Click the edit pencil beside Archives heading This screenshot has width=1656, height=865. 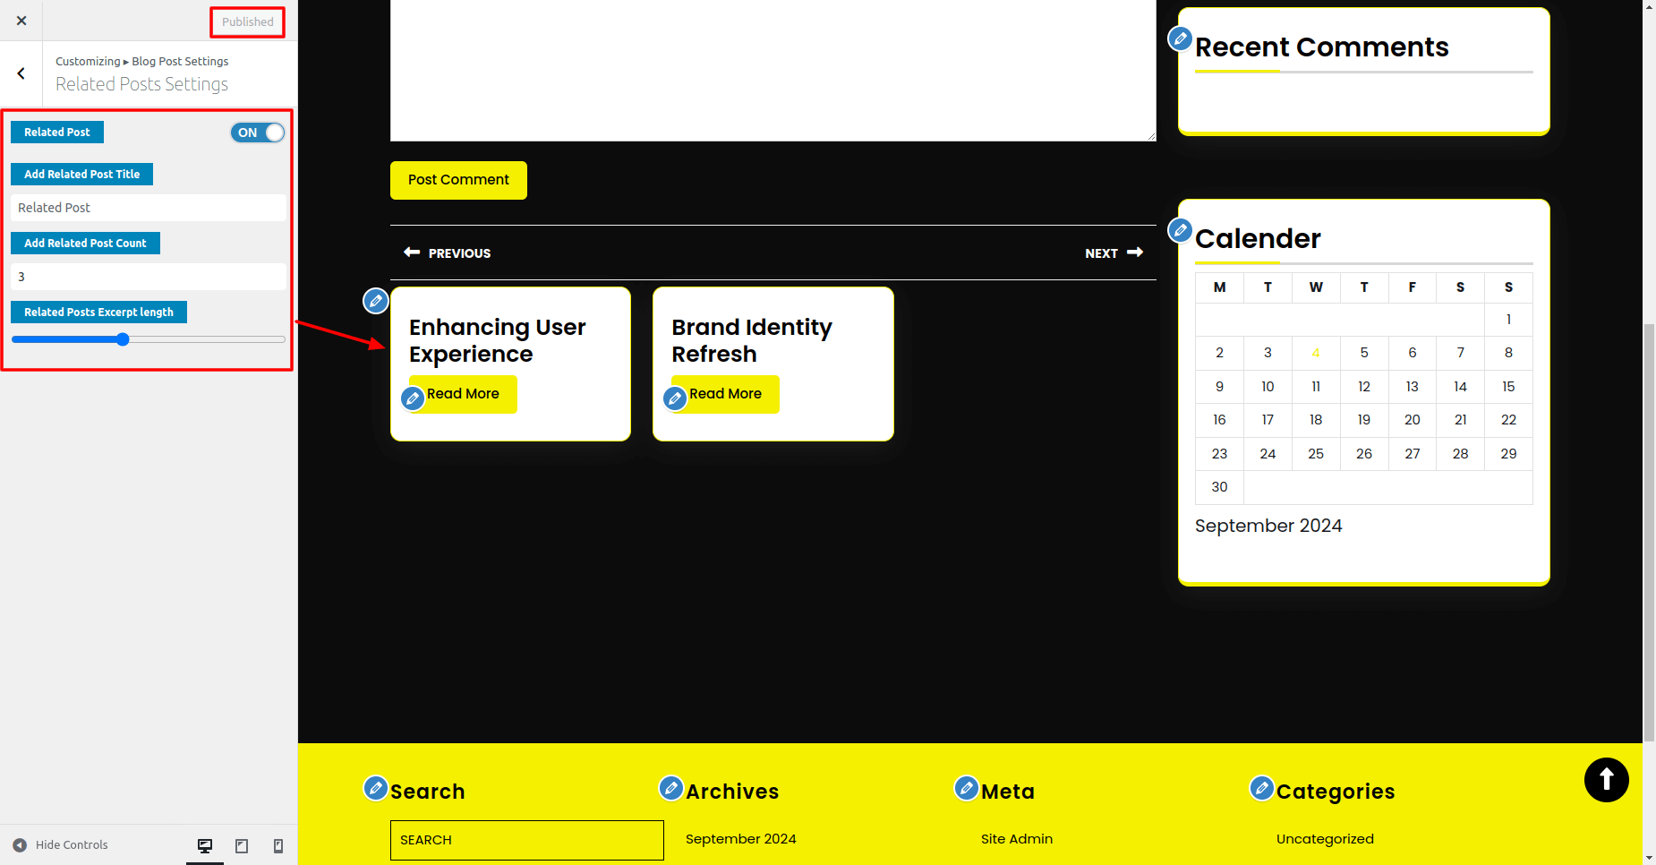click(671, 788)
